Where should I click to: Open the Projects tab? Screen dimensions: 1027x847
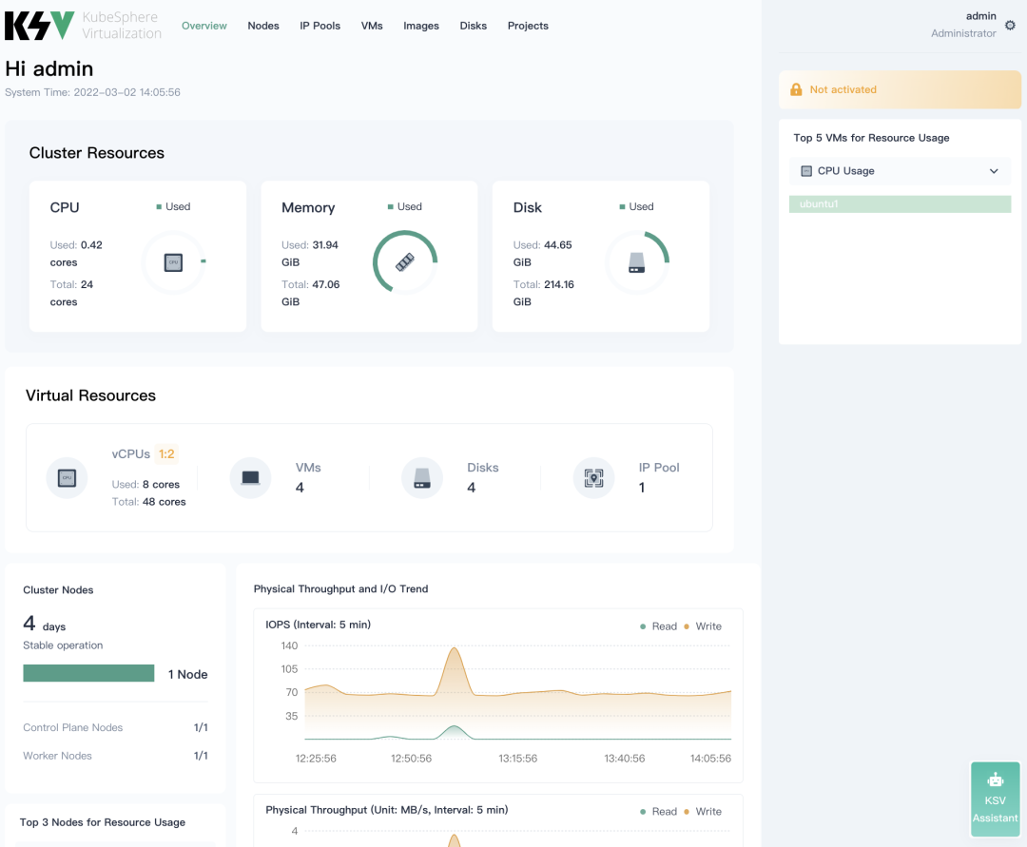[x=528, y=26]
